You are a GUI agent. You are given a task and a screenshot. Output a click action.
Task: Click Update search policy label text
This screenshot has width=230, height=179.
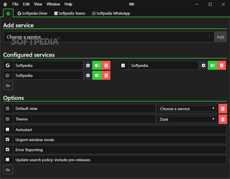coord(53,160)
